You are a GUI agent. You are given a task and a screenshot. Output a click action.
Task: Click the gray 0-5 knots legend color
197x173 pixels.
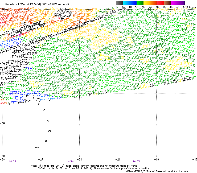click(119, 3)
